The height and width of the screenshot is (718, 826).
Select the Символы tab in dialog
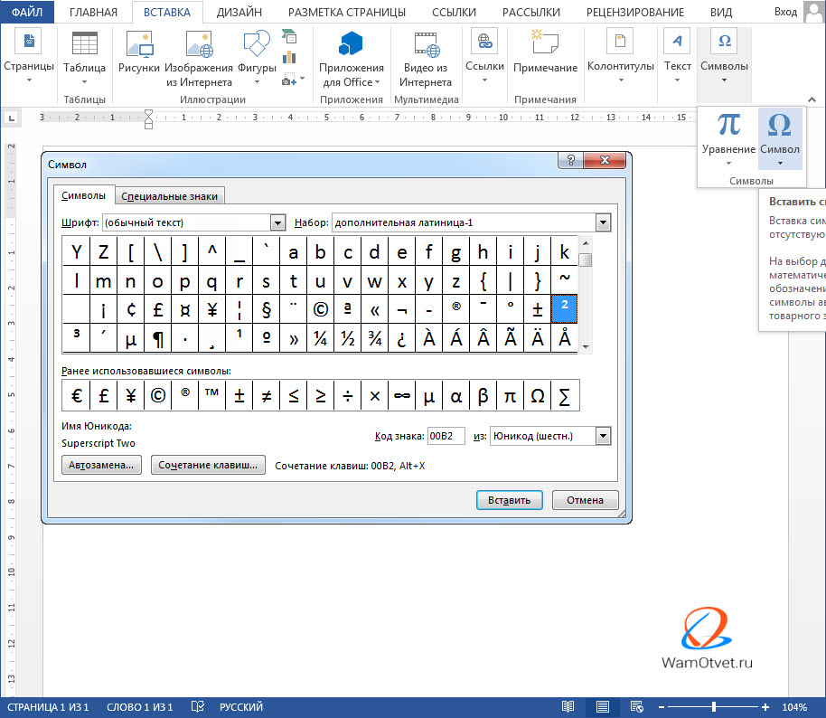[83, 195]
